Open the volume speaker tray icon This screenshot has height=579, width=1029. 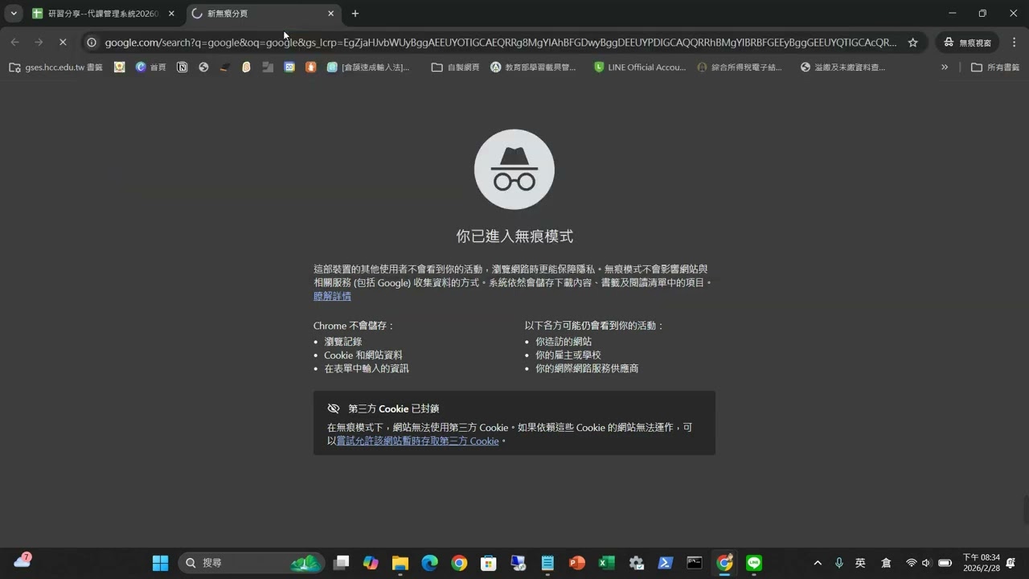click(x=926, y=563)
